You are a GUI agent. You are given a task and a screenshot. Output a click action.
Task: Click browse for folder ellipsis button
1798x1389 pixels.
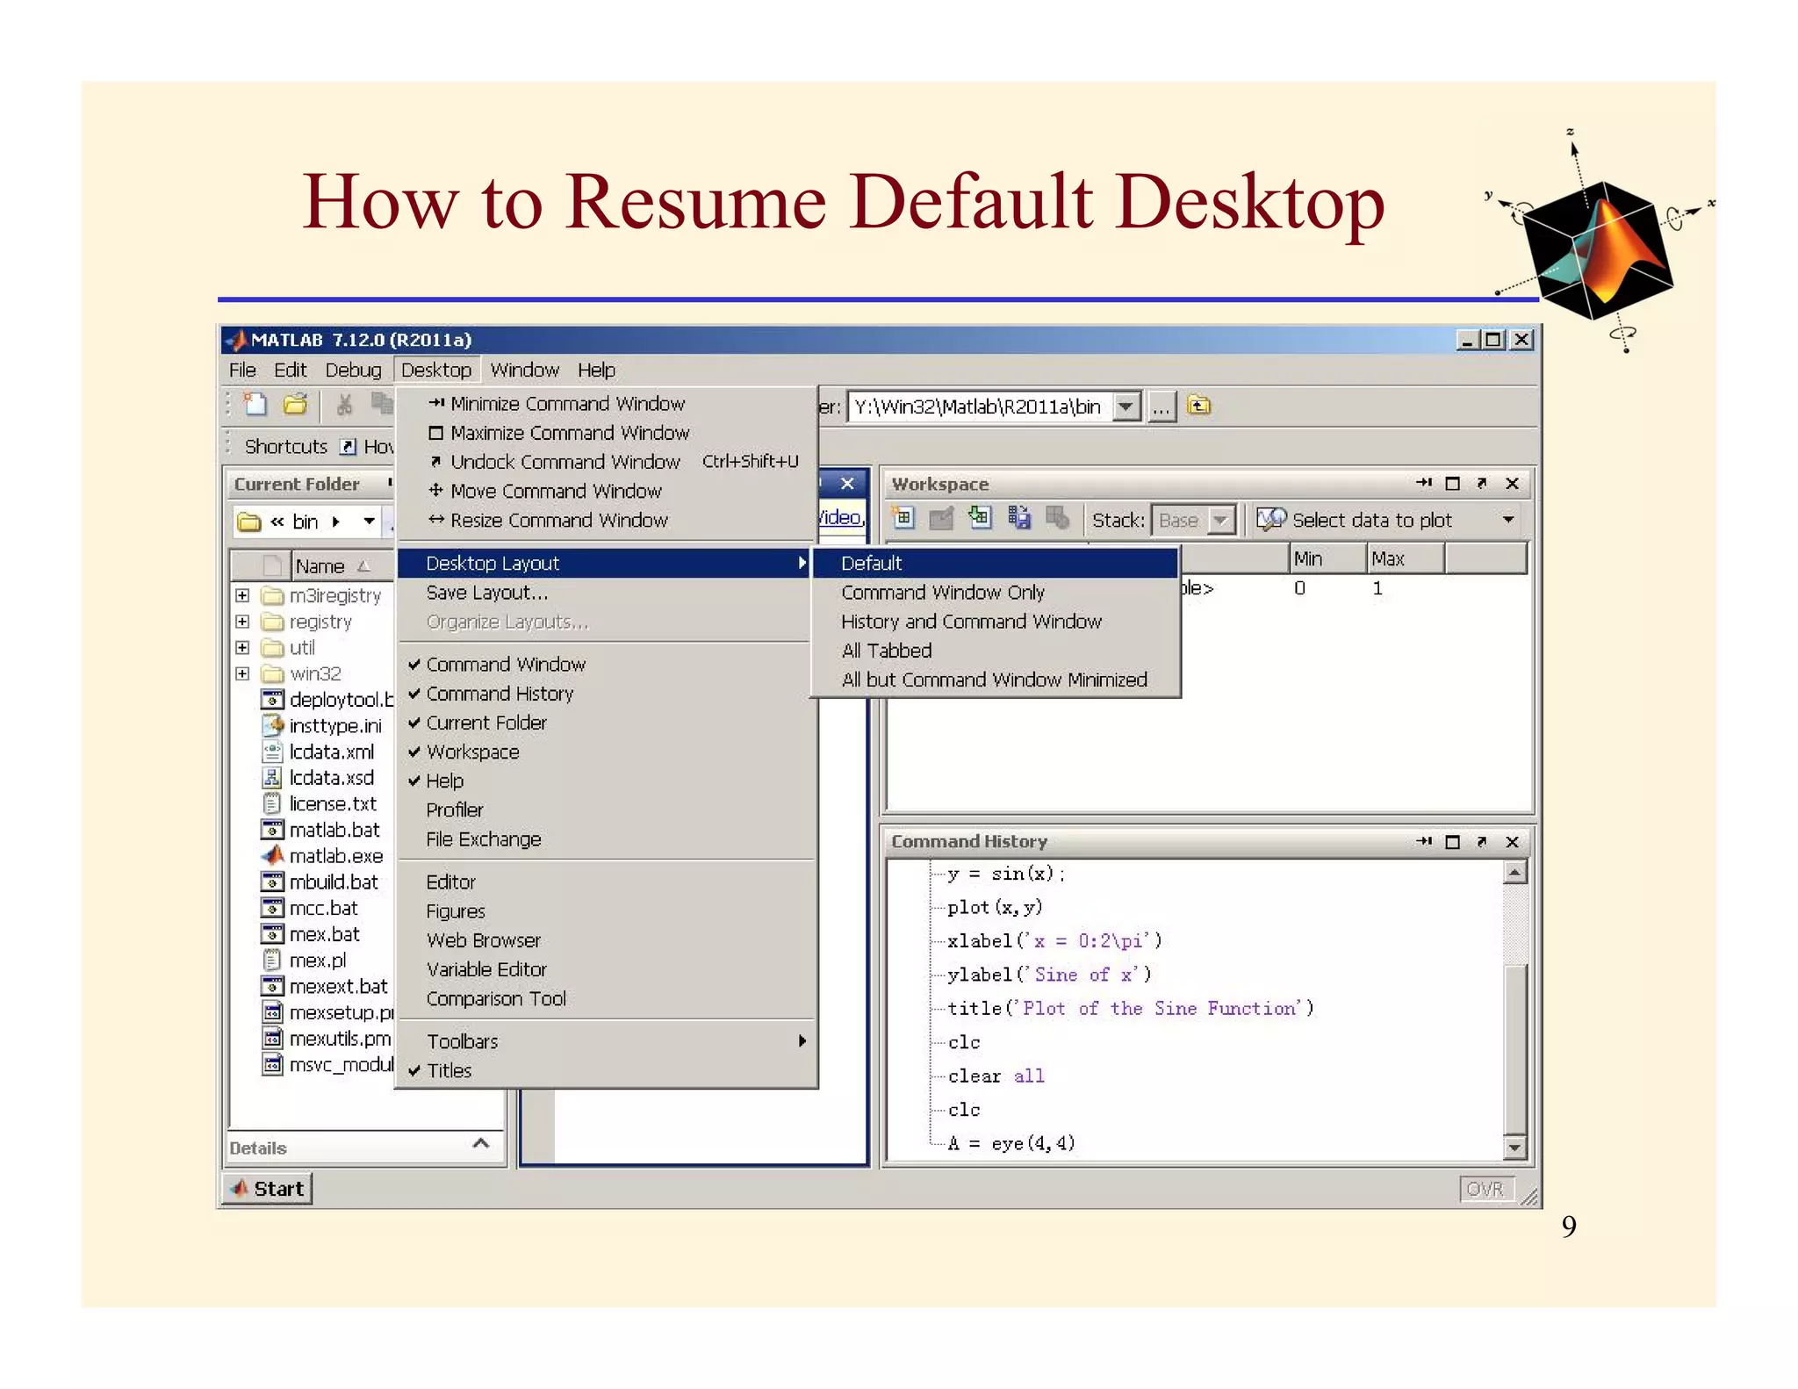[x=1162, y=407]
